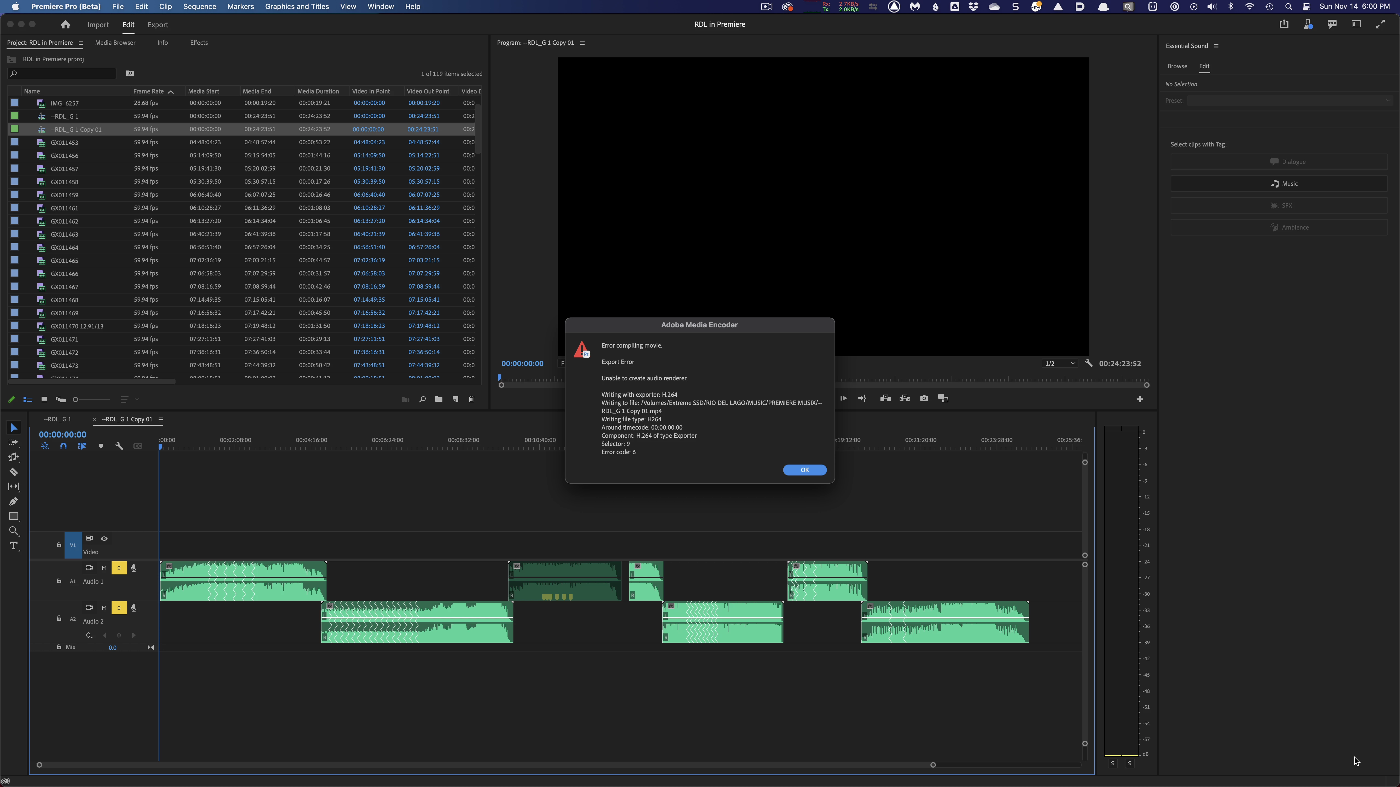The image size is (1400, 787).
Task: Mute the Audio 2 track
Action: pos(104,608)
